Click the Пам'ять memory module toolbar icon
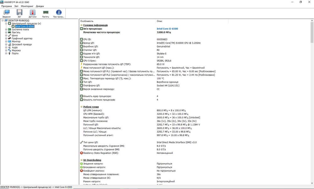314x189 pixels. point(46,13)
